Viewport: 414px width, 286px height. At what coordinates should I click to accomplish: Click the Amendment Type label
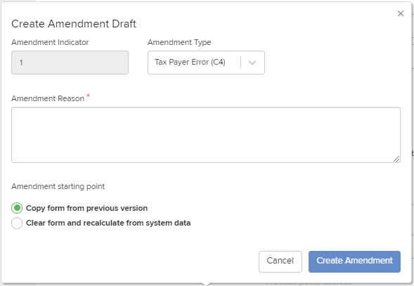coord(179,42)
